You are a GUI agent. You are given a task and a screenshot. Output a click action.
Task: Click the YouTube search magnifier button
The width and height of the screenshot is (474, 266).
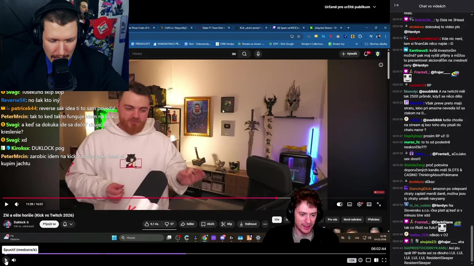[244, 54]
